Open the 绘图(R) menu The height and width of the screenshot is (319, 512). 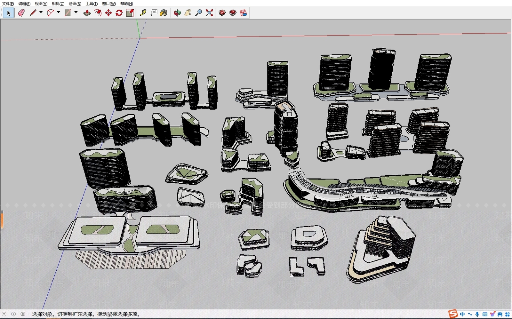point(75,4)
